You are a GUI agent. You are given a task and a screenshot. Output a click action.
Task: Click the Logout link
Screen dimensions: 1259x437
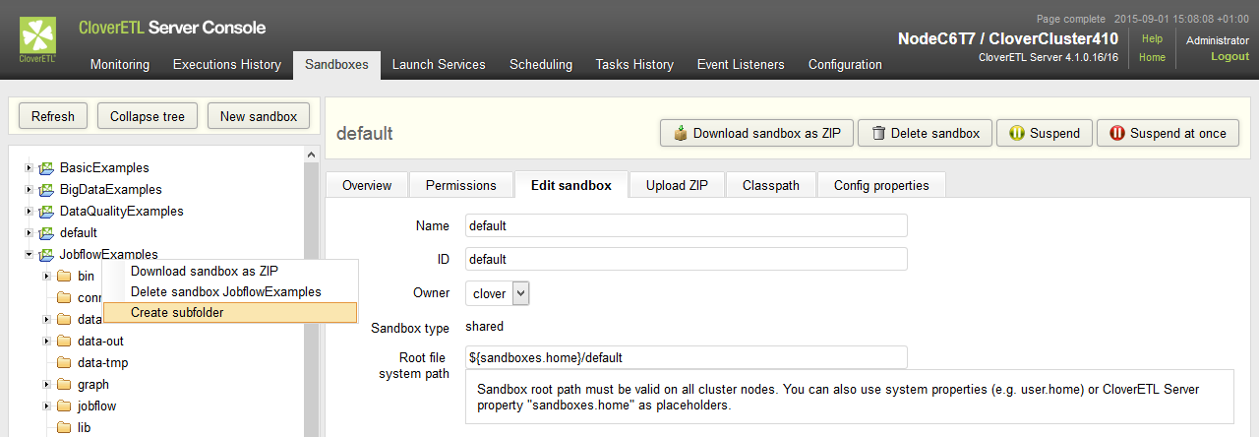[1229, 57]
